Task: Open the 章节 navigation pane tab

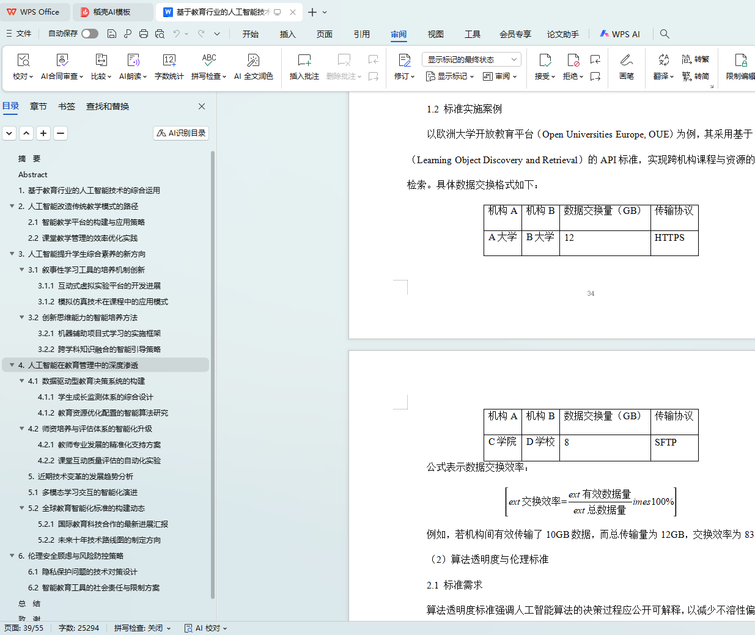Action: coord(39,106)
